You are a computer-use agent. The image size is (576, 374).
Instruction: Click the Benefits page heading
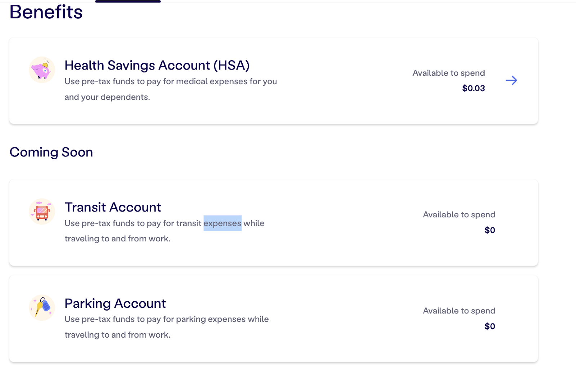[46, 12]
